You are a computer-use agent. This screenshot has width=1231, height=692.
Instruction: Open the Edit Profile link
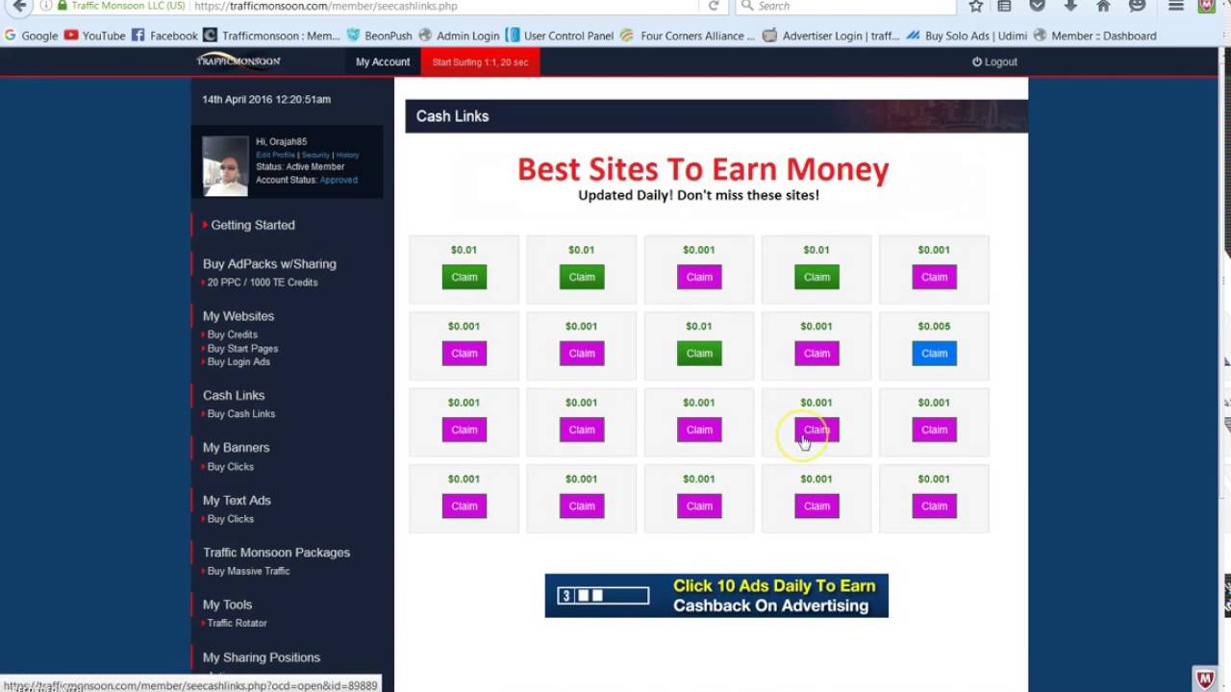(275, 155)
